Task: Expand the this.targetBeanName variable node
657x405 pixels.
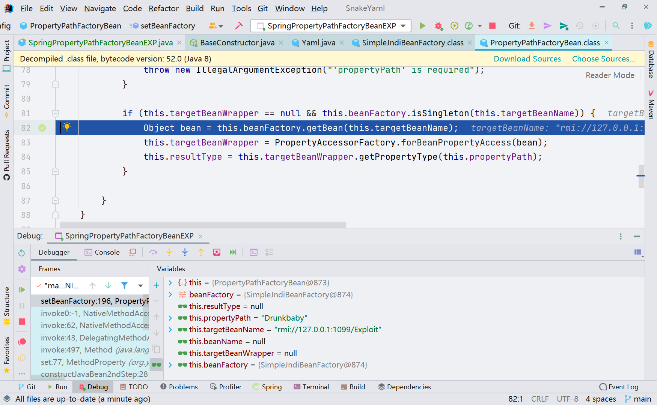Action: pyautogui.click(x=170, y=330)
